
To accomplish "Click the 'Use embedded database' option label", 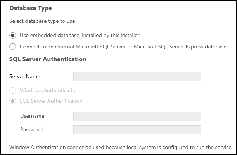I will pos(80,36).
